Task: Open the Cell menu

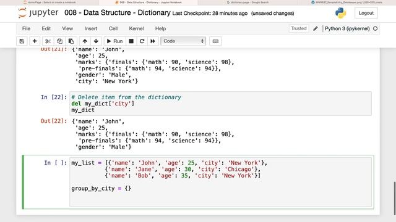Action: click(113, 28)
